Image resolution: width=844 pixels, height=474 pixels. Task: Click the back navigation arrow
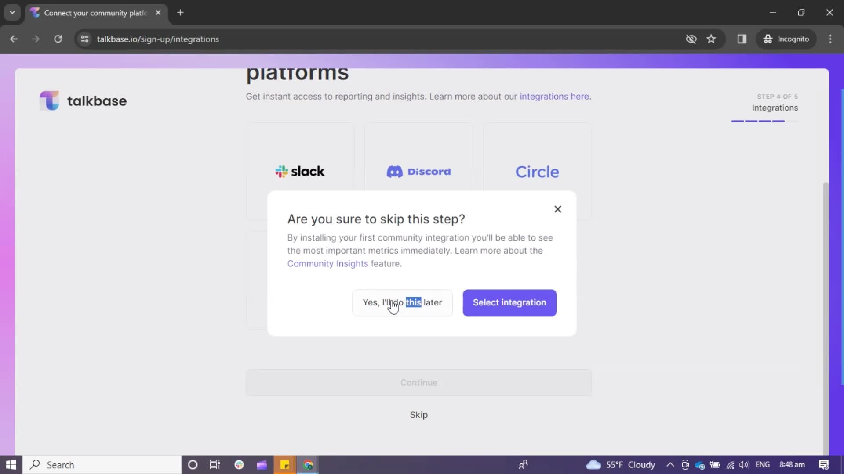point(13,39)
